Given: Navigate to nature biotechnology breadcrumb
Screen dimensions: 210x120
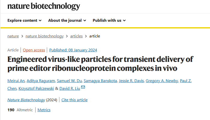Looking at the screenshot, I should click(44, 36).
